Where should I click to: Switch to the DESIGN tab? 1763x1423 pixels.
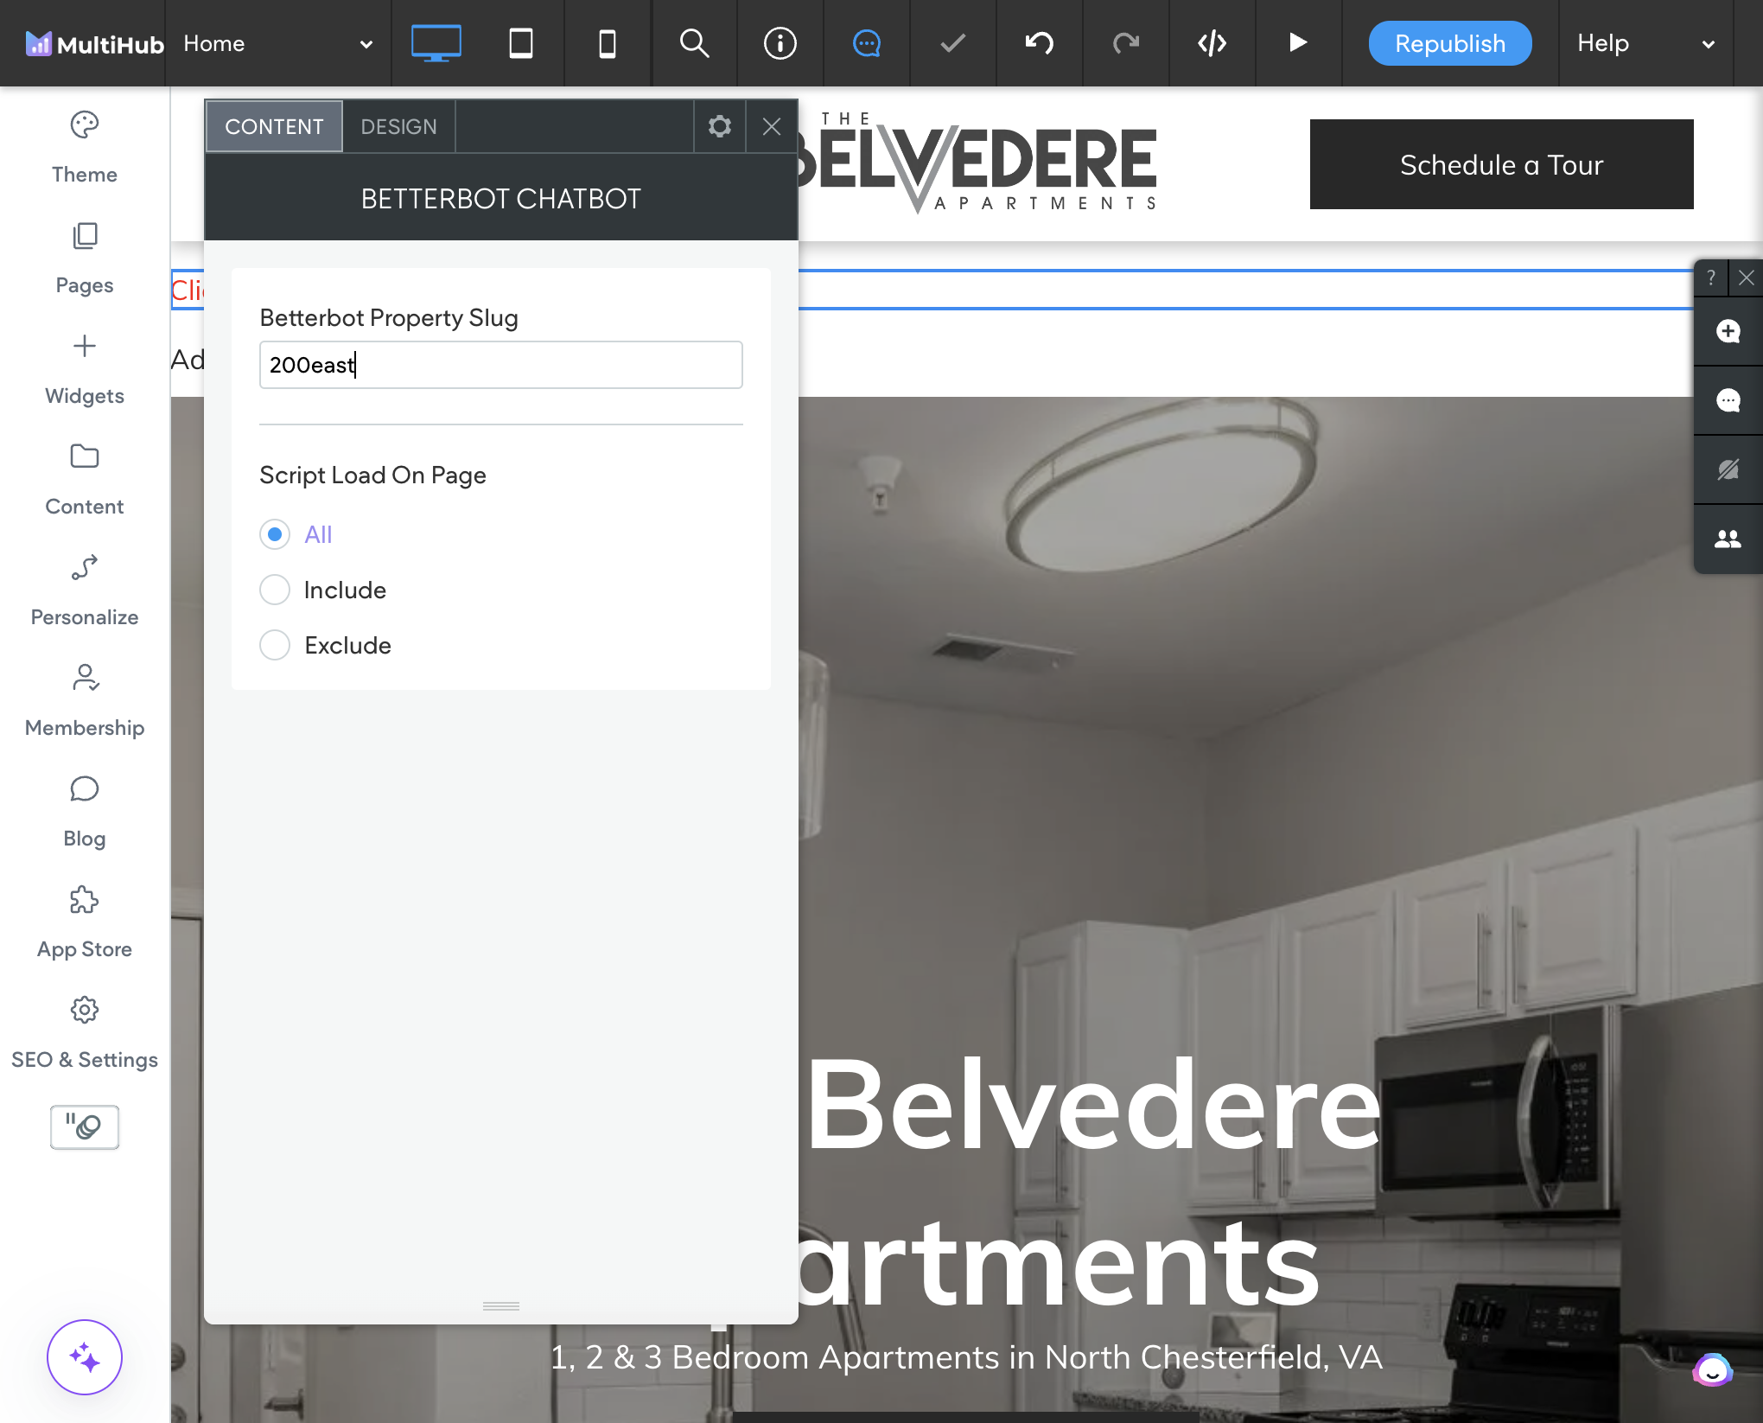click(x=398, y=127)
